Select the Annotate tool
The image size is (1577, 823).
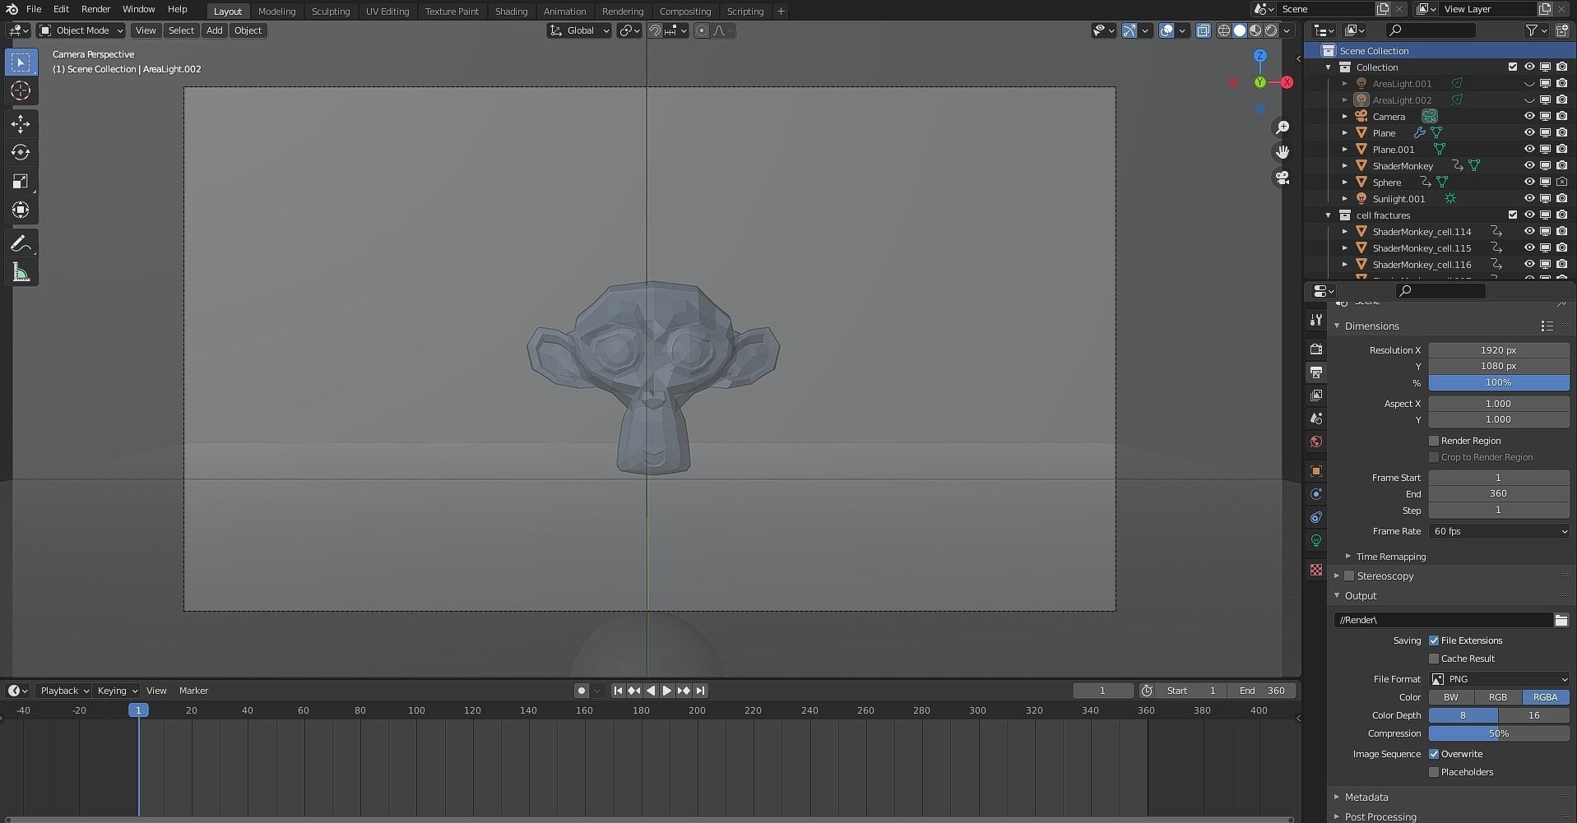[x=21, y=244]
